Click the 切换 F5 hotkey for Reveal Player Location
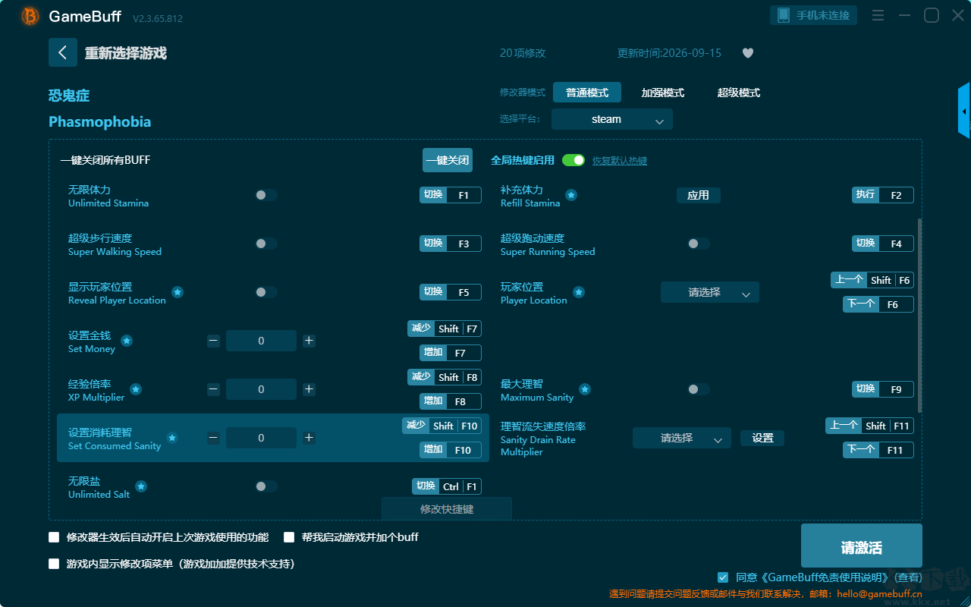This screenshot has width=971, height=607. point(451,292)
